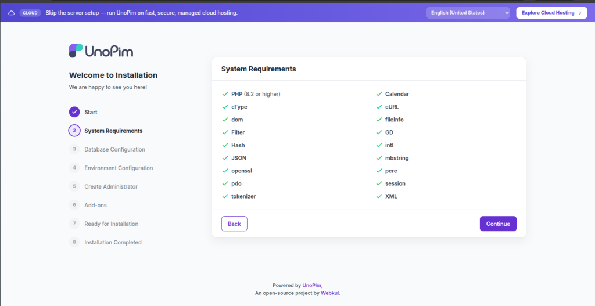Click green checkmark beside PHP requirement
Viewport: 595px width, 306px height.
(225, 94)
